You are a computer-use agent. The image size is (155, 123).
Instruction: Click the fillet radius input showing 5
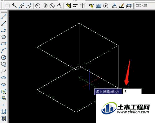[132, 91]
